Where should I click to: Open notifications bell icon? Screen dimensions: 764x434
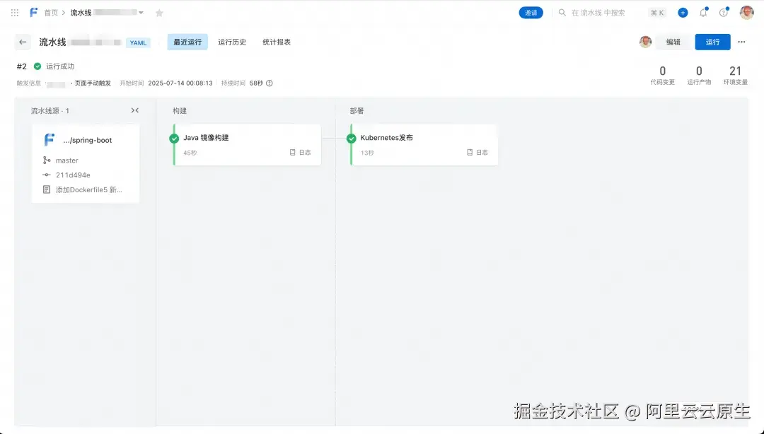(x=703, y=13)
